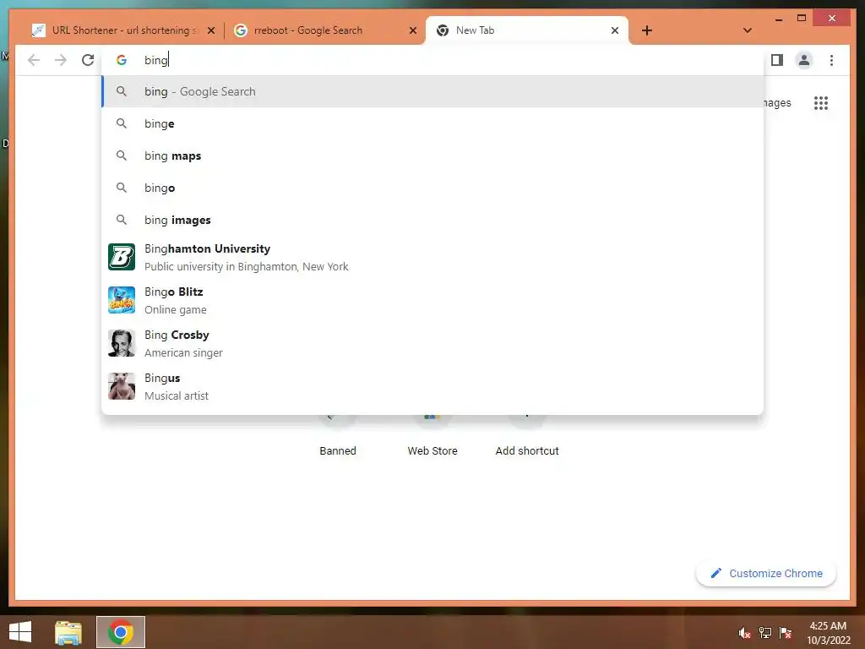
Task: Pick the 'bingo' suggestion
Action: click(x=432, y=188)
